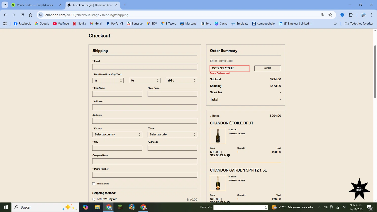This screenshot has height=212, width=377.
Task: Open the apps grid in bookmarks bar
Action: coord(5,24)
